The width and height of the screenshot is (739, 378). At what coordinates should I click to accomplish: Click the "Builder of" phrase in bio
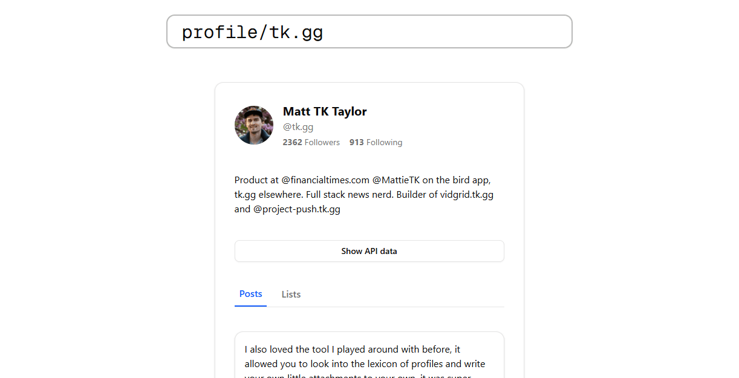pos(417,195)
